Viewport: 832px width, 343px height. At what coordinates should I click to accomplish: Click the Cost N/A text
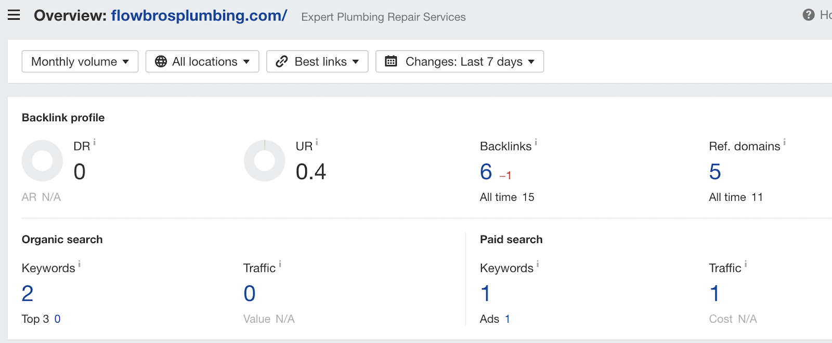[733, 319]
